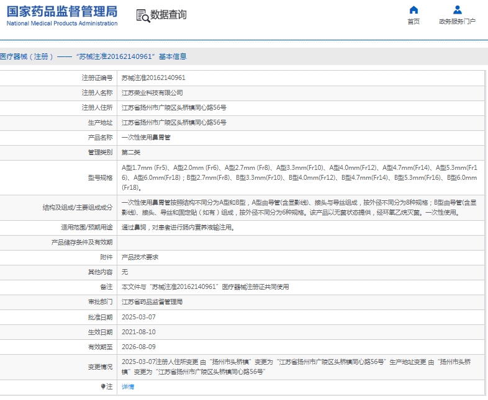
Task: Open 政务服务门户 text link
Action: (457, 22)
